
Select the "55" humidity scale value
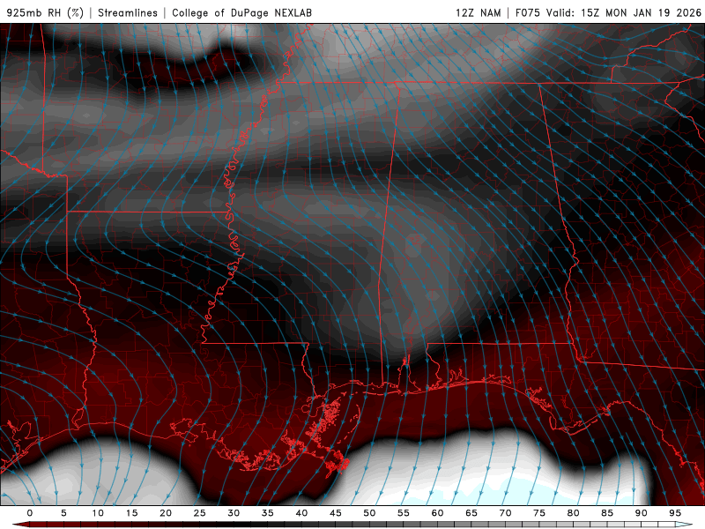coord(404,513)
